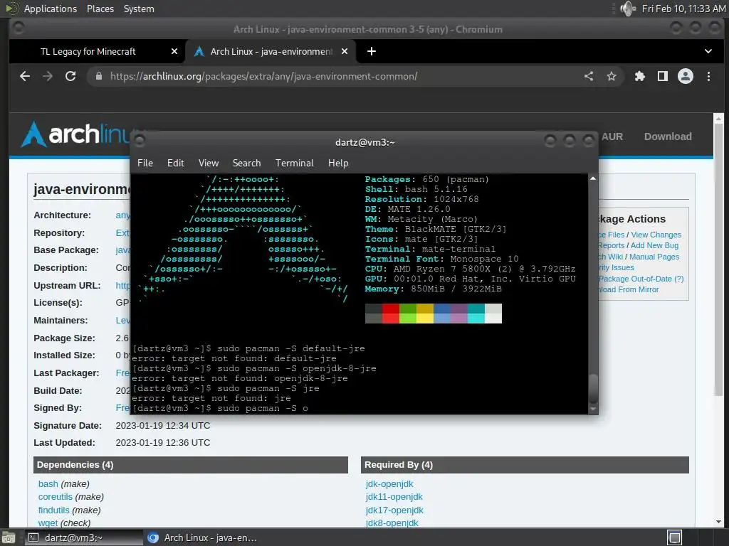Screen dimensions: 729x546
Task: Click the forward navigation arrow
Action: click(48, 76)
